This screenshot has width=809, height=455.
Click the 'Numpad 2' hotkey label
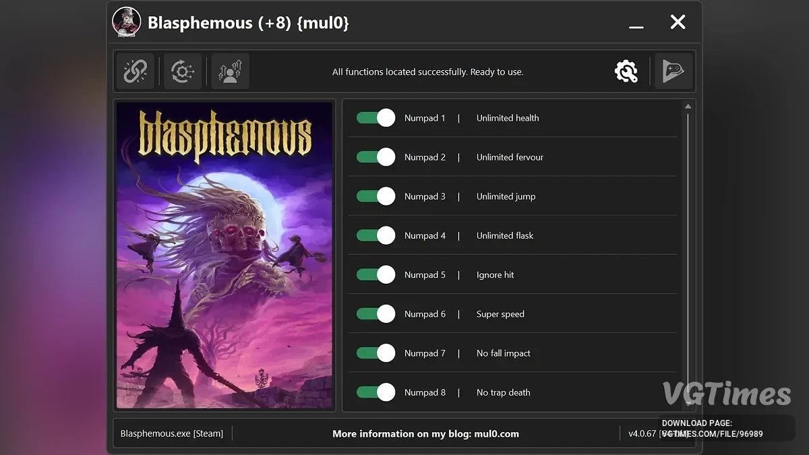click(x=425, y=157)
